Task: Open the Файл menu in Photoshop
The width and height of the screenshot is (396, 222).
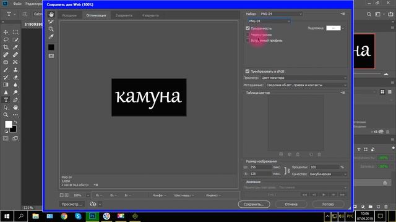Action: (17, 4)
